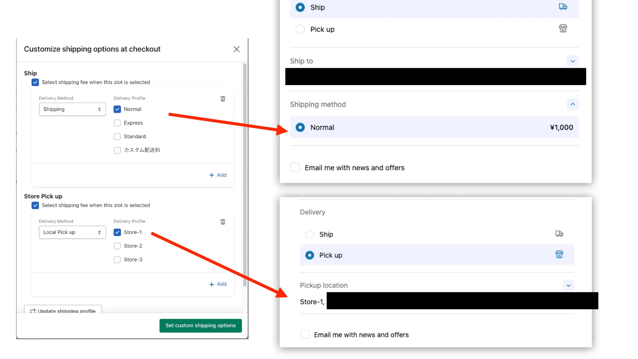Click the truck icon beside the unselected Ship option
Viewport: 638px width, 359px height.
559,234
